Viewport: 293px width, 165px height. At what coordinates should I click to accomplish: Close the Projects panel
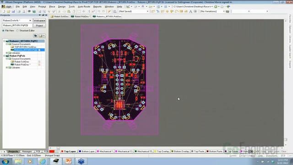click(46, 15)
